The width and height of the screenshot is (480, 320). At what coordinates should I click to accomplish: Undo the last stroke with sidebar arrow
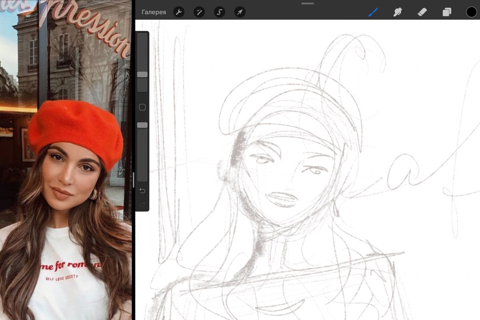(142, 191)
